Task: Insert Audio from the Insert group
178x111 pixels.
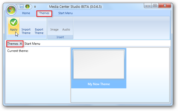Action: (66, 29)
